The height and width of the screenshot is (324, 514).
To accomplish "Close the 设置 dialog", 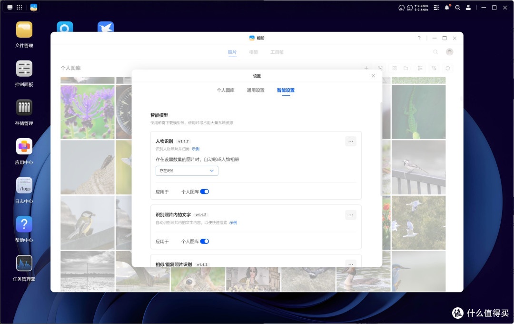I will coord(374,76).
